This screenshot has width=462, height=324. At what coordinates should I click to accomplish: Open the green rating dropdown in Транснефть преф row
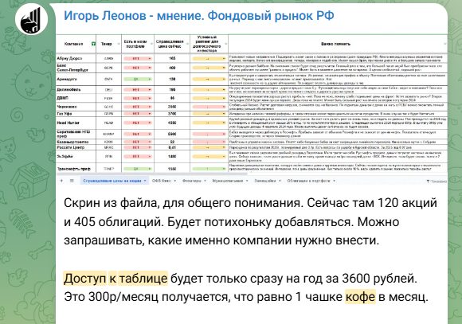pyautogui.click(x=209, y=169)
